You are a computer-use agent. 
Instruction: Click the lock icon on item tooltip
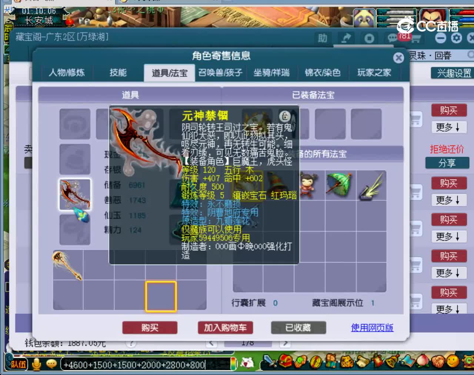(285, 116)
